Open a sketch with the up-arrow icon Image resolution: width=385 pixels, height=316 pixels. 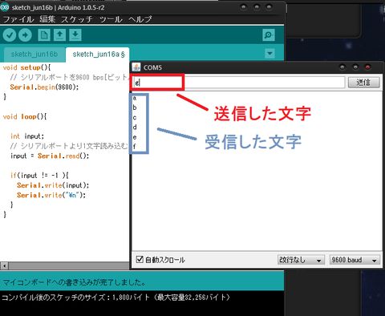coord(59,35)
